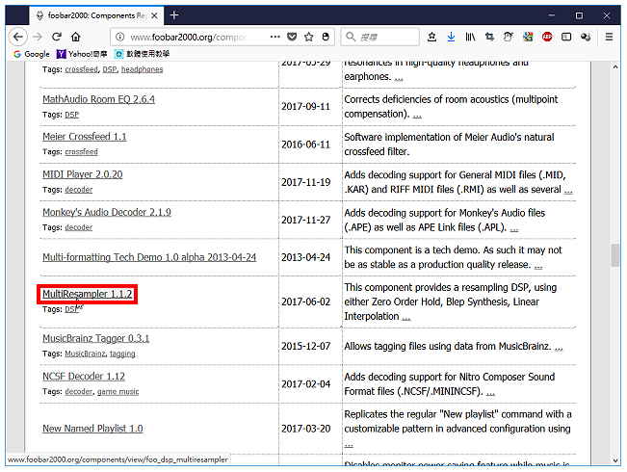Click the crossfeed tag in top row
The width and height of the screenshot is (627, 472).
81,69
